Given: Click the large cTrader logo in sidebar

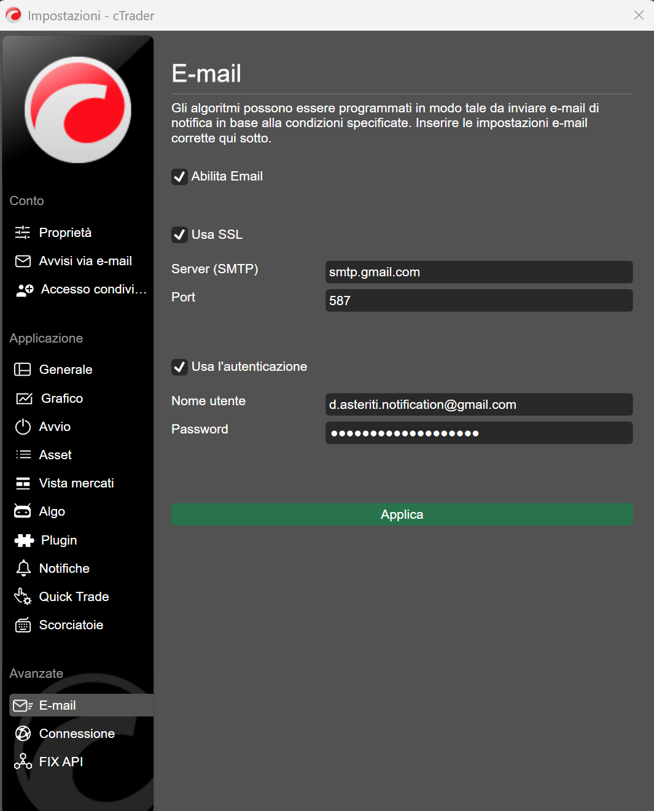Looking at the screenshot, I should pos(78,110).
